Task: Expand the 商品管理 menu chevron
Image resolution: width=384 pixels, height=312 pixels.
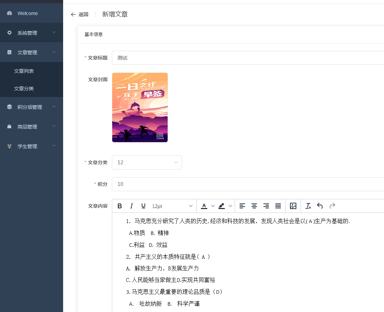Action: (54, 126)
